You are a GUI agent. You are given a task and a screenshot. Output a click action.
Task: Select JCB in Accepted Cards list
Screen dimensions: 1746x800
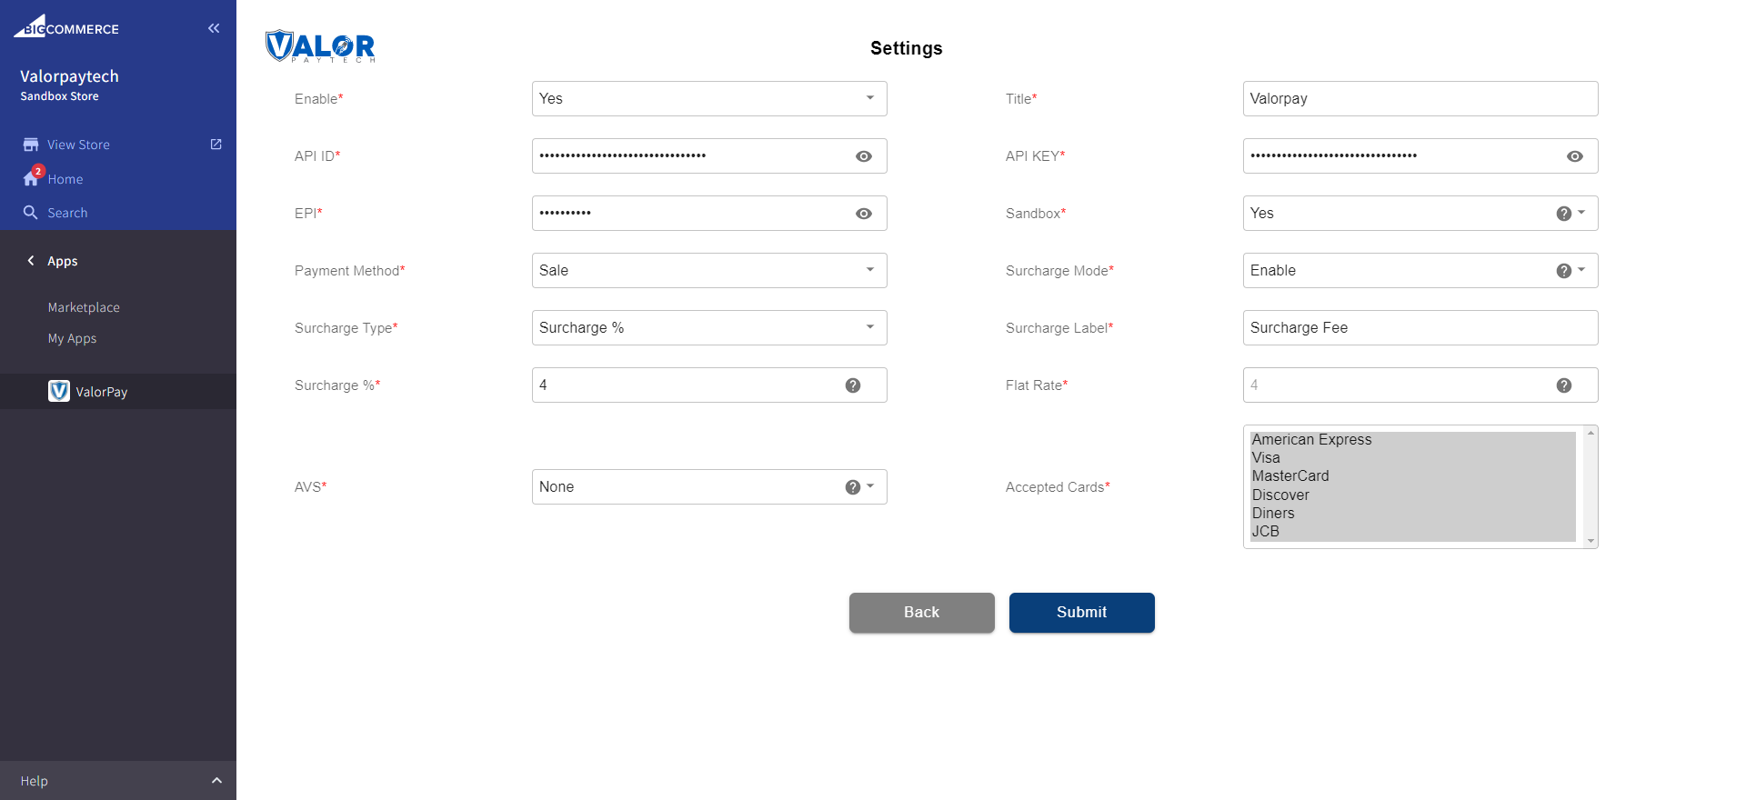click(1413, 532)
